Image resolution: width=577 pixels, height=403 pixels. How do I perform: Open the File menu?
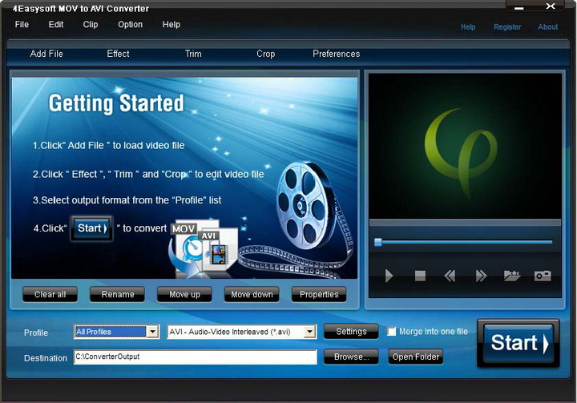pyautogui.click(x=22, y=24)
